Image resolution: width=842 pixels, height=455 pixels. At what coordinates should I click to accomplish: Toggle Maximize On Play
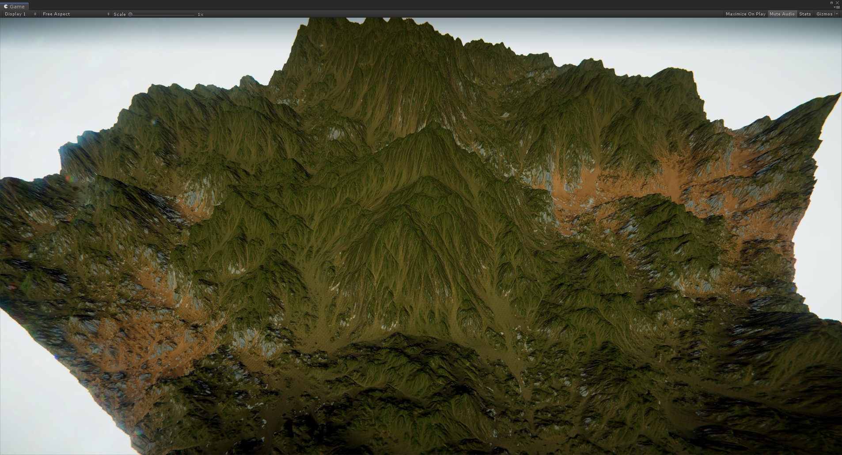pos(745,14)
